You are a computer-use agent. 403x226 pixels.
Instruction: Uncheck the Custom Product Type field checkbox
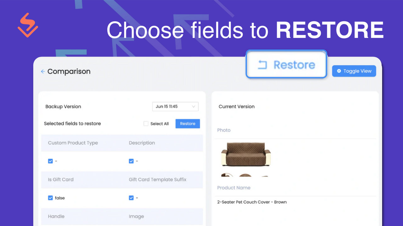coord(50,161)
